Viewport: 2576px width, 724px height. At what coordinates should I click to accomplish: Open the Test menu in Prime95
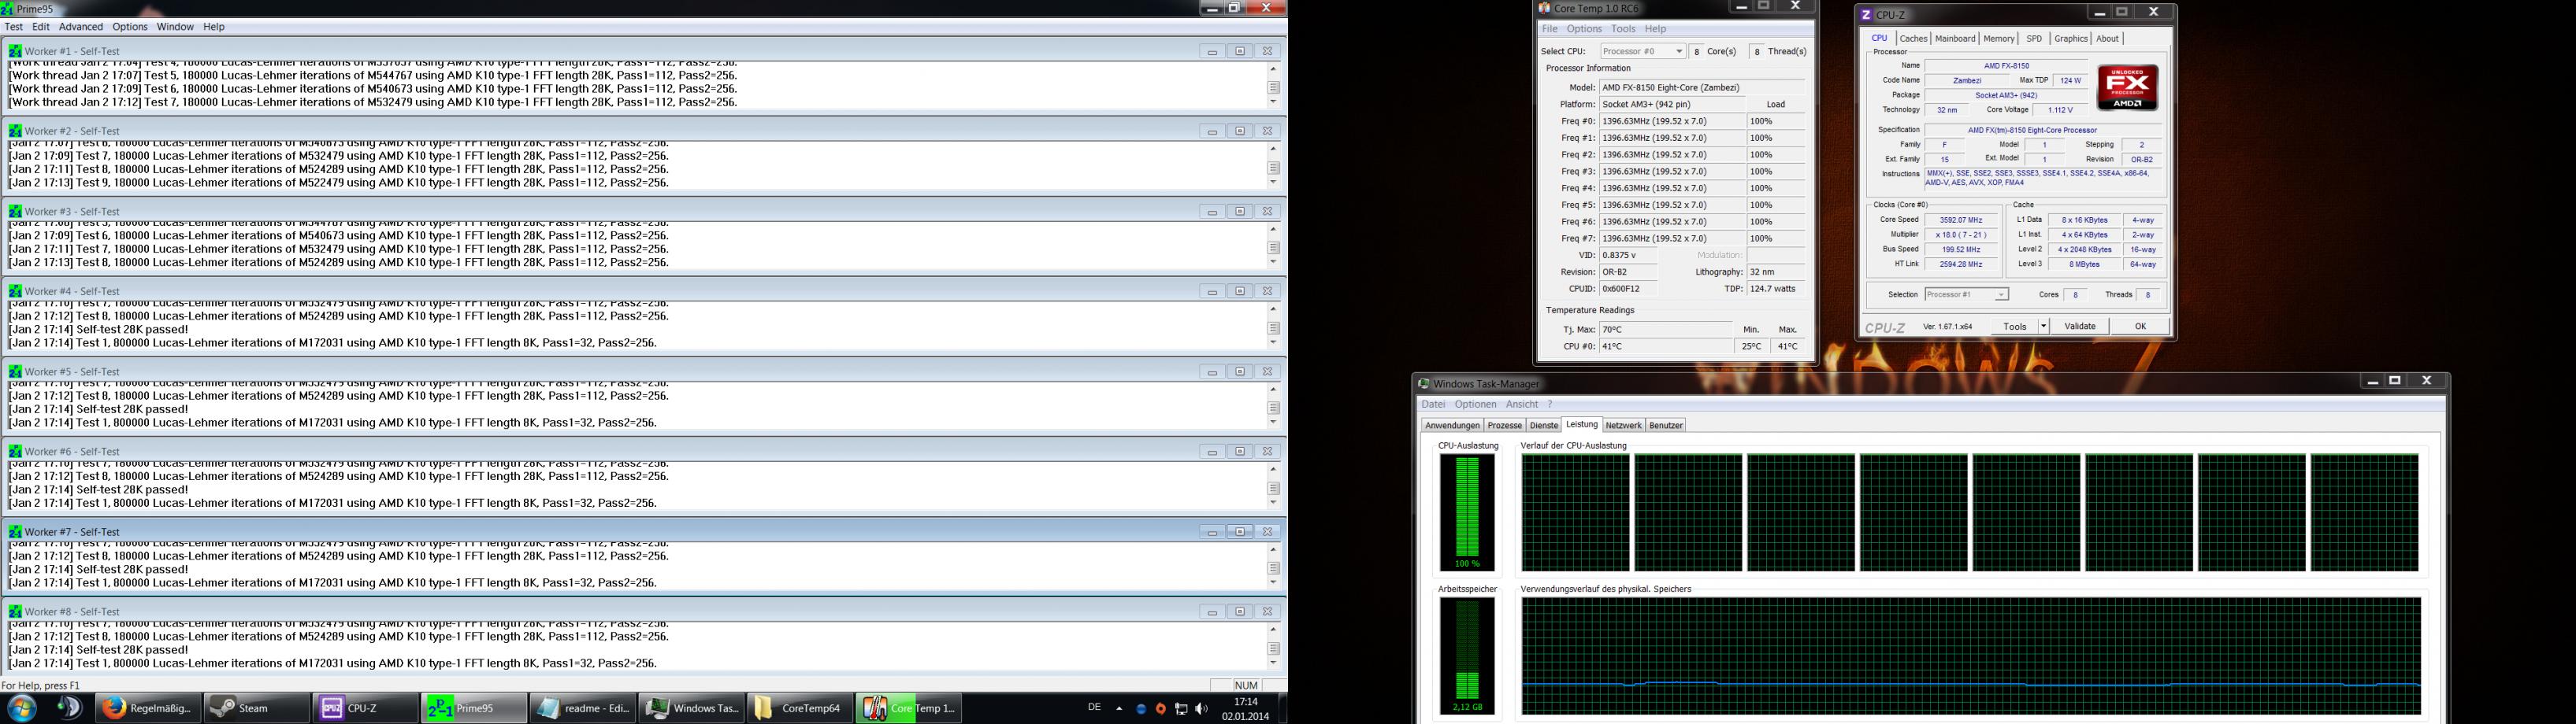tap(14, 27)
